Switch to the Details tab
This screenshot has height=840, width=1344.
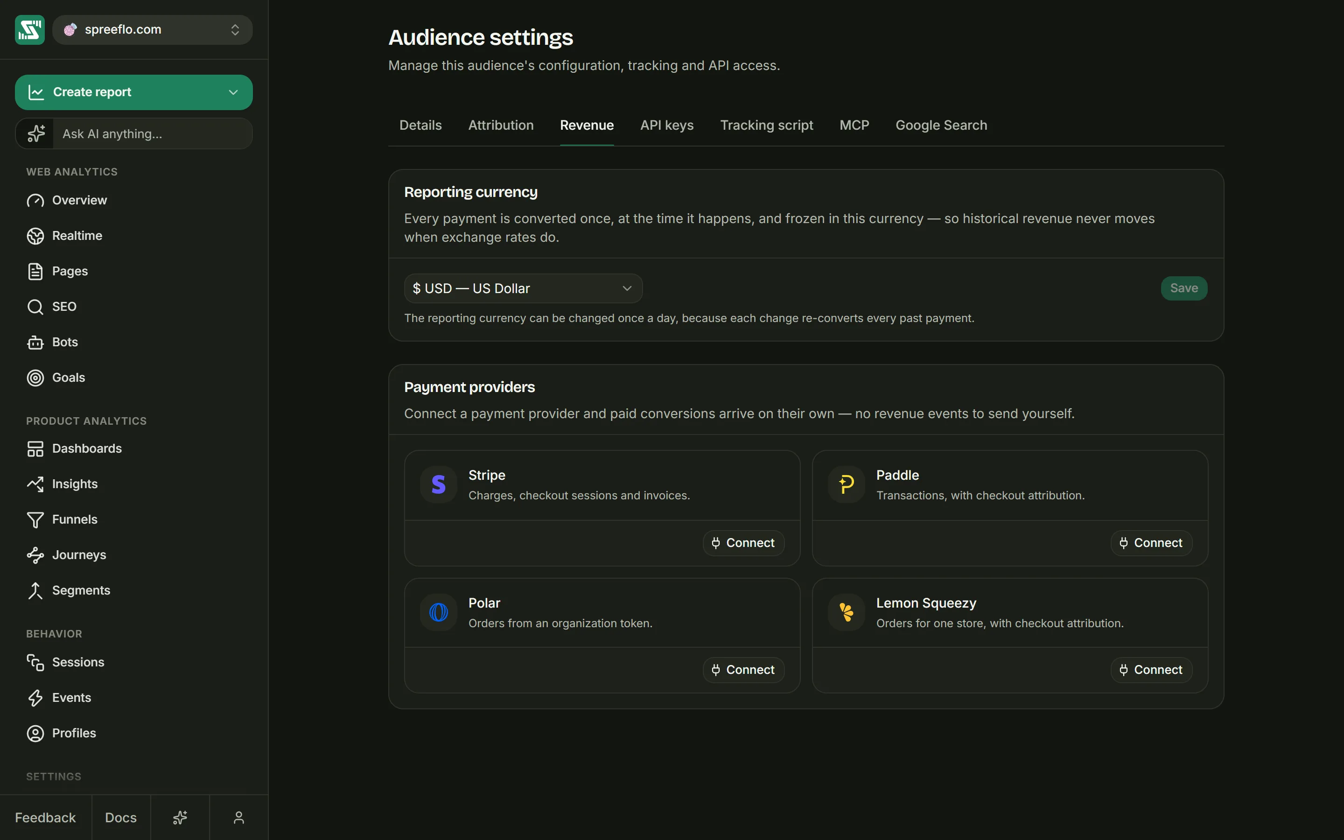[x=420, y=126]
